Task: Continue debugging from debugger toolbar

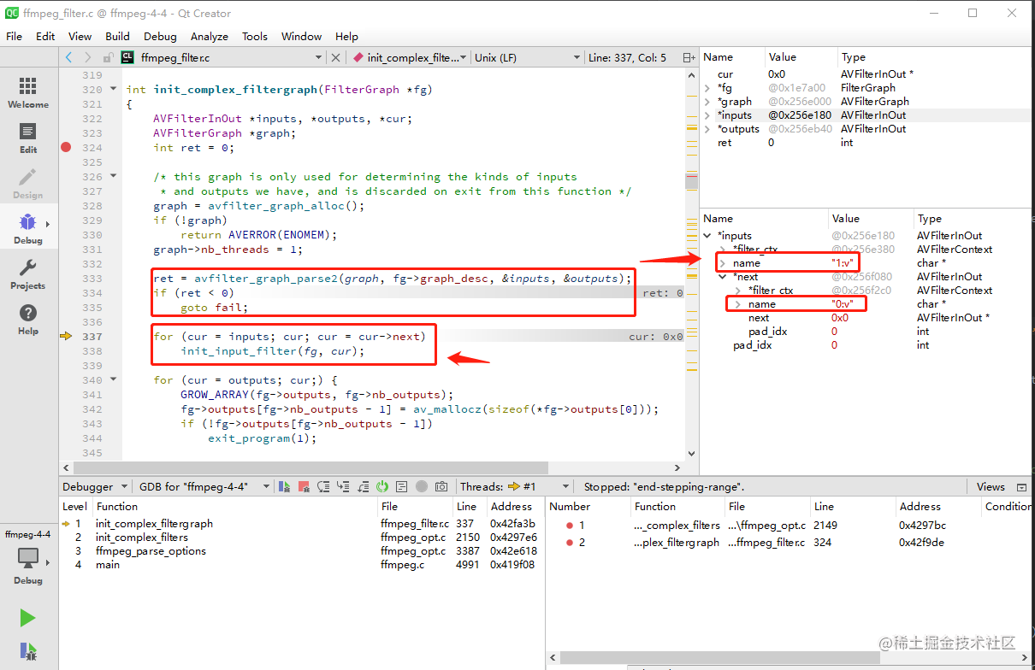Action: (285, 486)
